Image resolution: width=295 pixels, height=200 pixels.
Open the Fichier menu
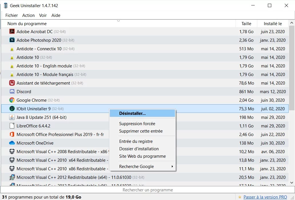tap(12, 15)
